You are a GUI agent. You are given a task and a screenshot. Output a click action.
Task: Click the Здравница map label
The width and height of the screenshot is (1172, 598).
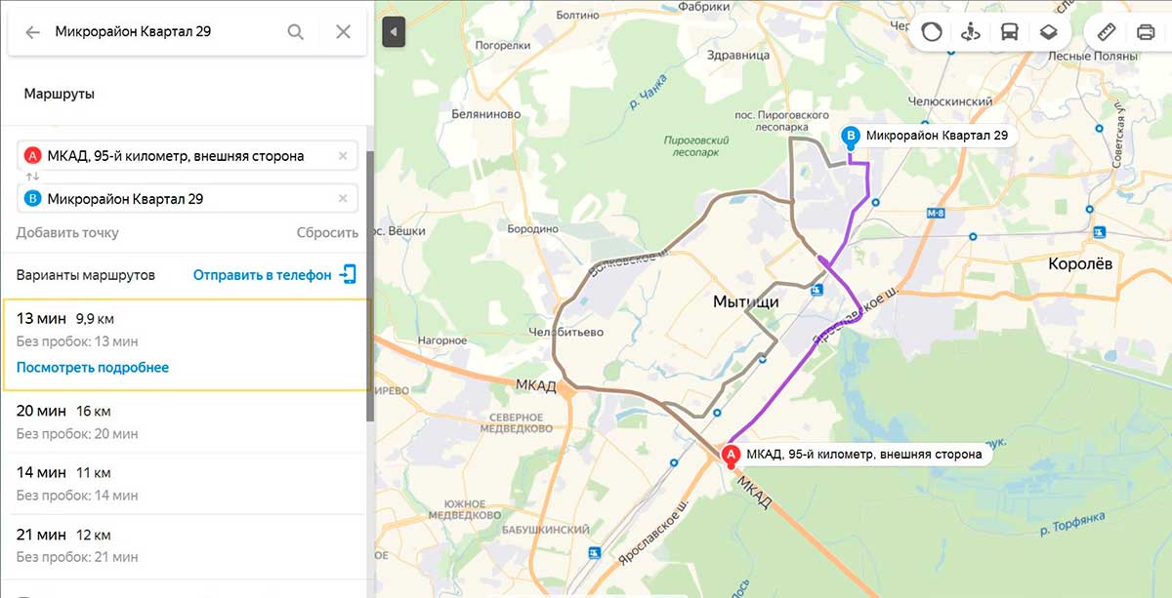click(x=738, y=56)
